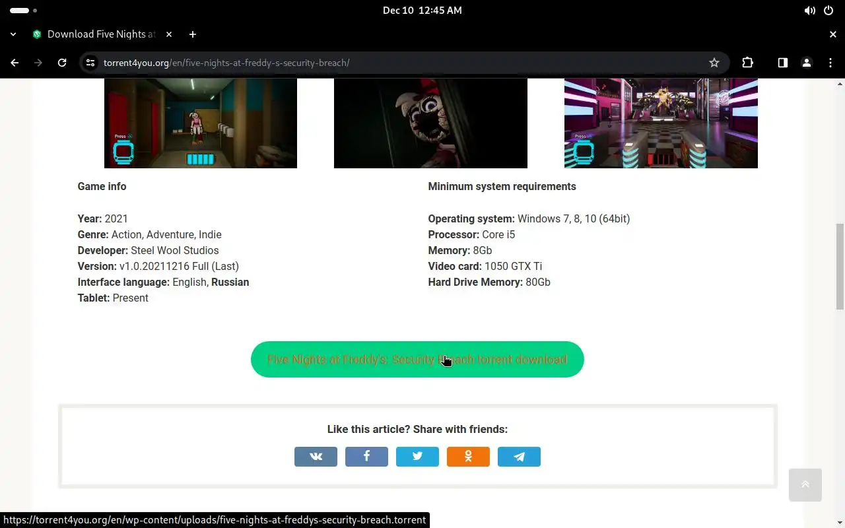The height and width of the screenshot is (528, 845).
Task: Share article on Odnoklassniki
Action: click(468, 457)
